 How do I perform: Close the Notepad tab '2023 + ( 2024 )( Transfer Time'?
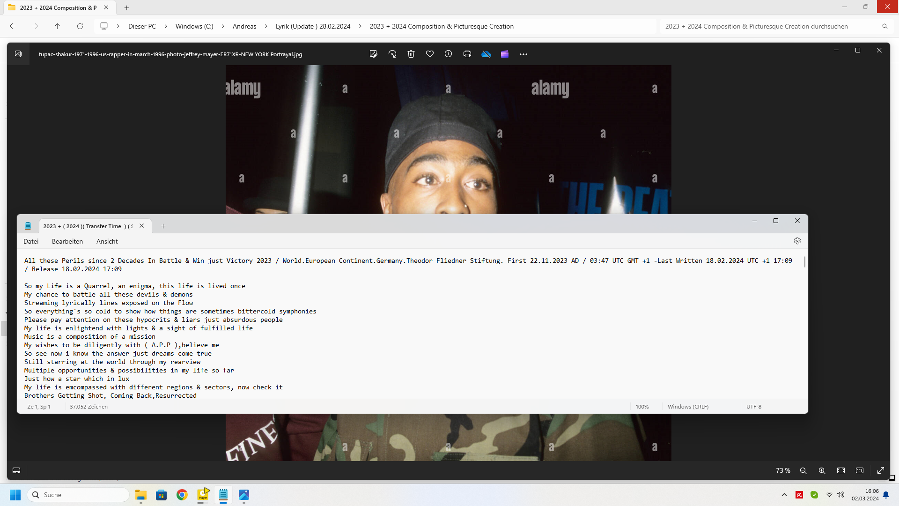coord(142,226)
